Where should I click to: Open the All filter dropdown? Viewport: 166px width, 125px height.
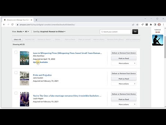(x=27, y=32)
